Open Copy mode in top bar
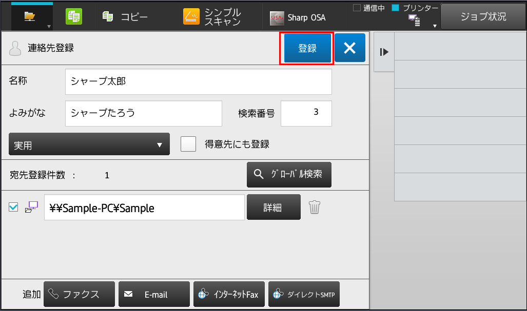Viewport: 527px width, 311px height. [x=125, y=17]
